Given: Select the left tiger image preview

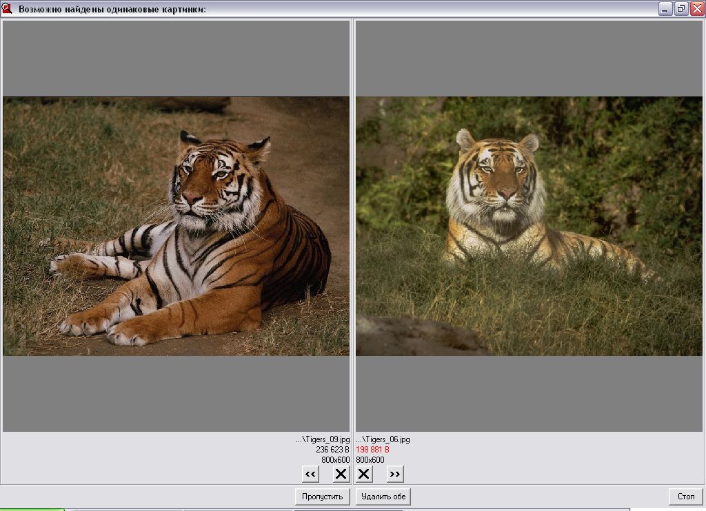Looking at the screenshot, I should (176, 226).
